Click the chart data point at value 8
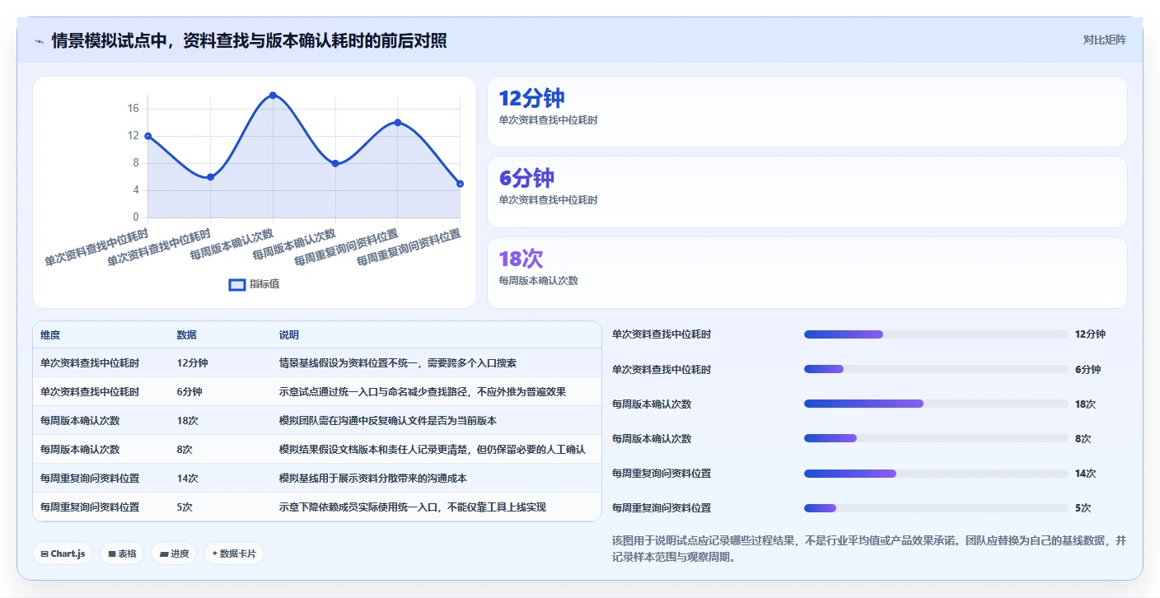1160x598 pixels. 335,163
